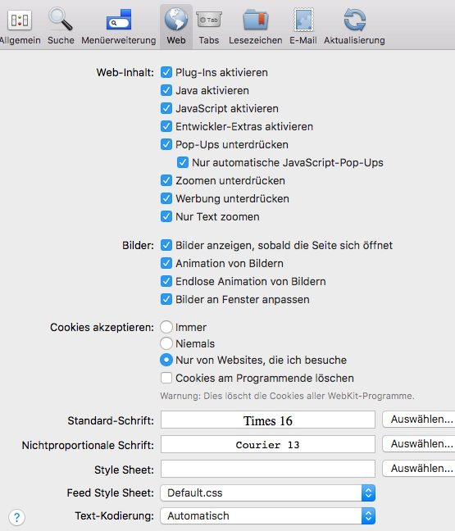455x531 pixels.
Task: Uncheck Werbung unterdrücken
Action: [166, 198]
